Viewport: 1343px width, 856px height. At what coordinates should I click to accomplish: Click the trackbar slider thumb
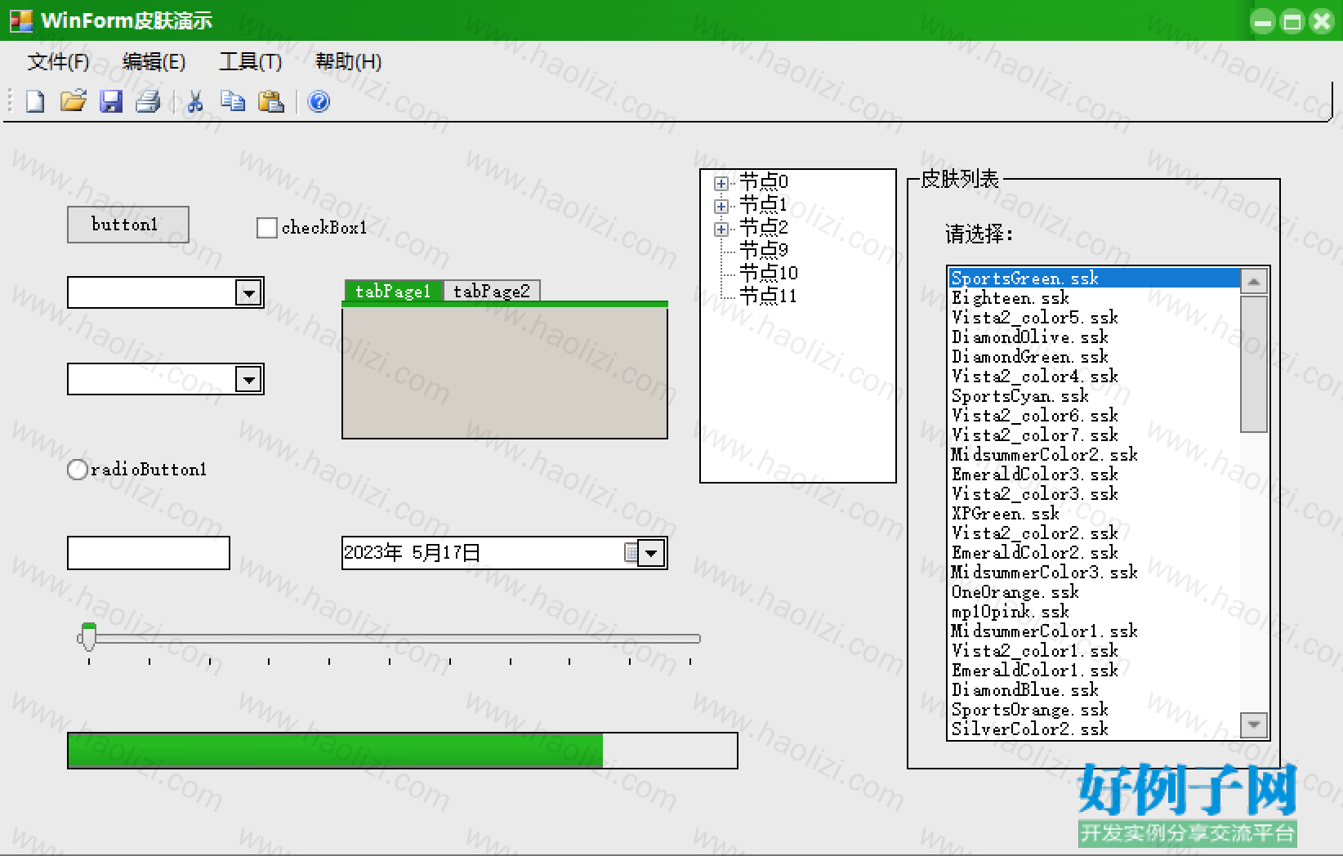[x=88, y=637]
